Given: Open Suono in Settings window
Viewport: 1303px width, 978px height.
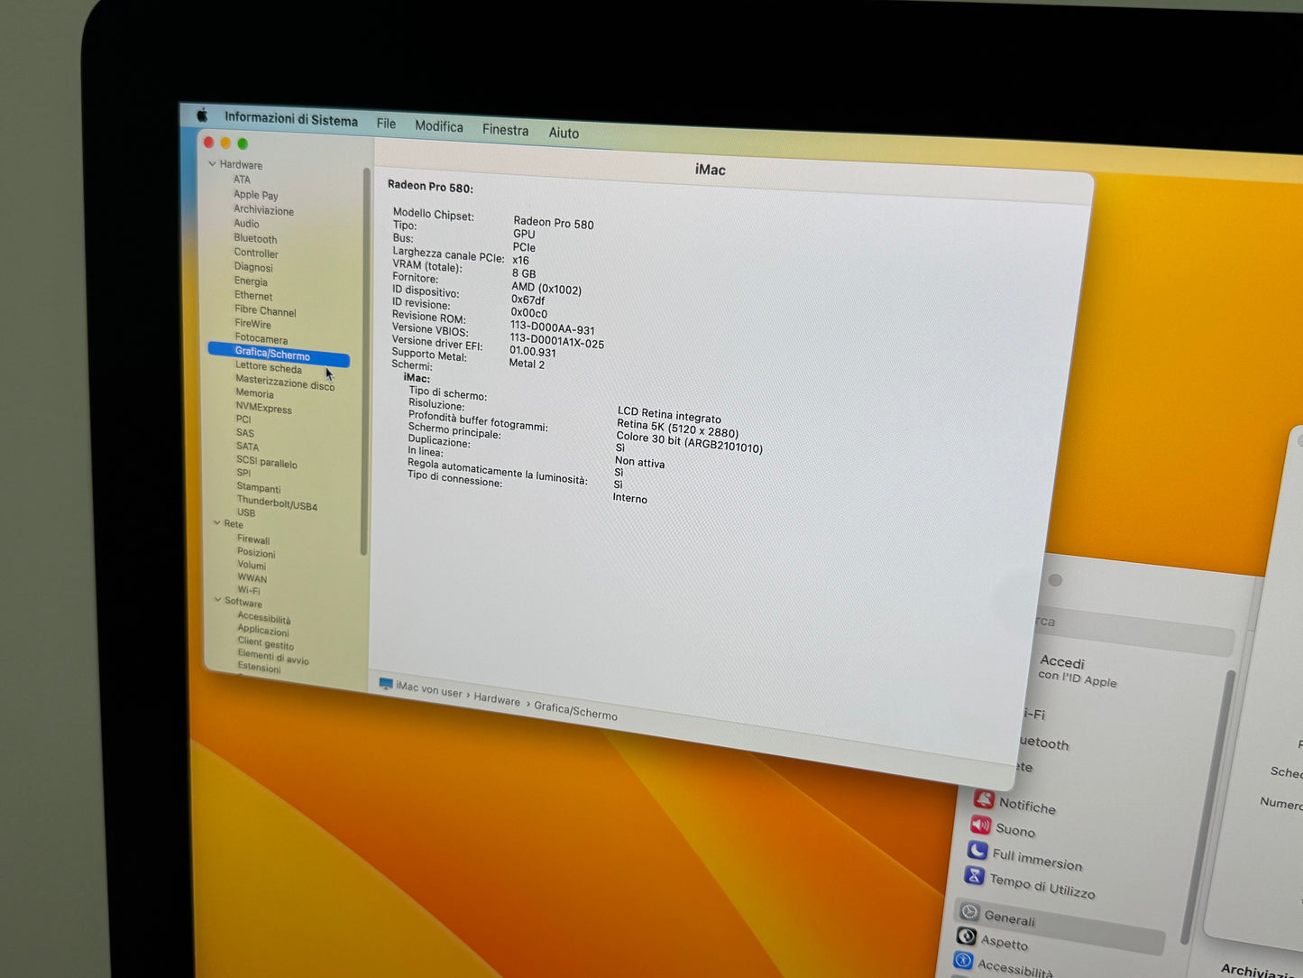Looking at the screenshot, I should [x=1003, y=827].
